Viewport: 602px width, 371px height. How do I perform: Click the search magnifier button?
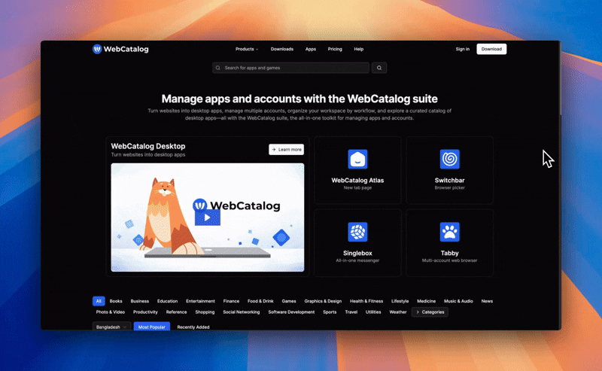[379, 68]
